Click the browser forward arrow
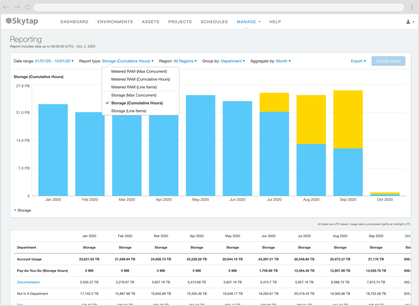 [x=17, y=7]
